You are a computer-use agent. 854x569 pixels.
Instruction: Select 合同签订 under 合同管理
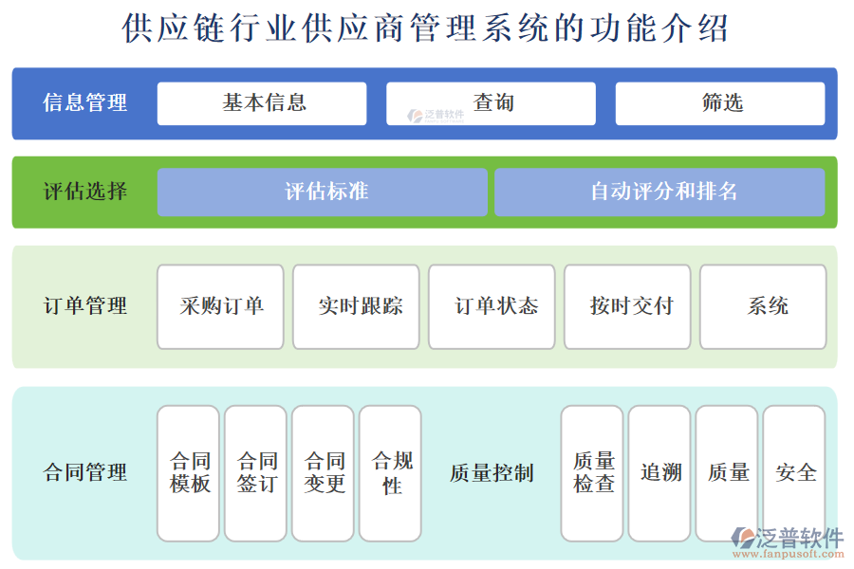click(254, 471)
